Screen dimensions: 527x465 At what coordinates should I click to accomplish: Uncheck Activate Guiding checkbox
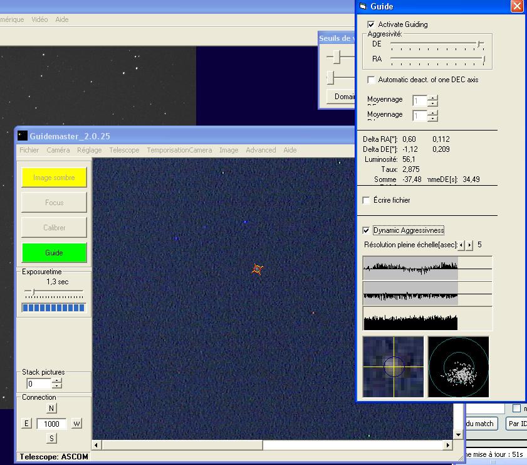(x=371, y=24)
